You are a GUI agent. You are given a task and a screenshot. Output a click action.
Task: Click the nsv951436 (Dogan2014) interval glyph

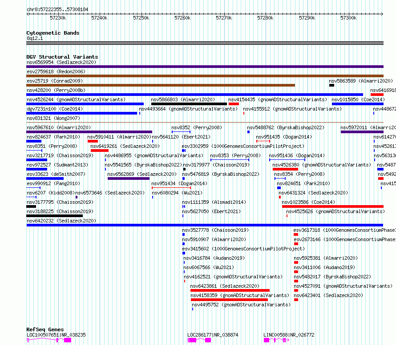pyautogui.click(x=287, y=160)
